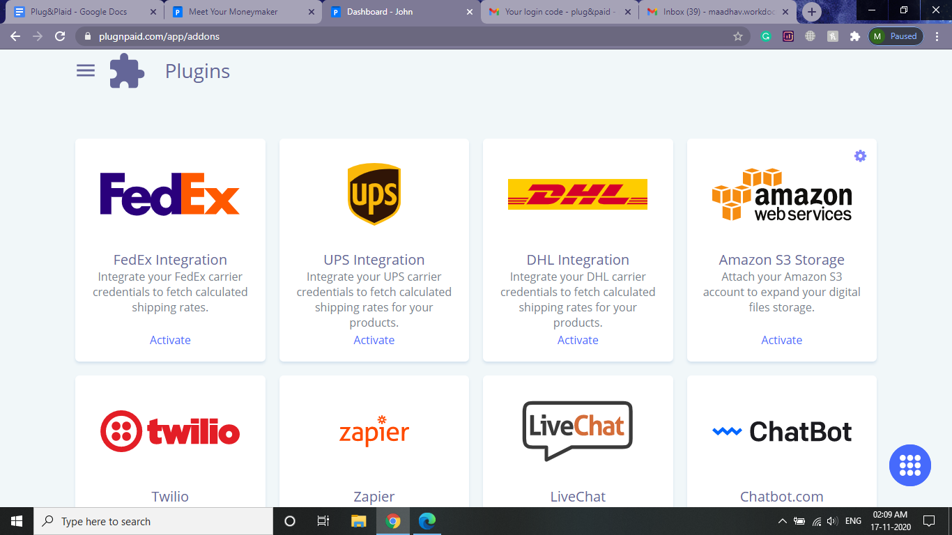
Task: Open the Paused profile button
Action: pos(896,36)
